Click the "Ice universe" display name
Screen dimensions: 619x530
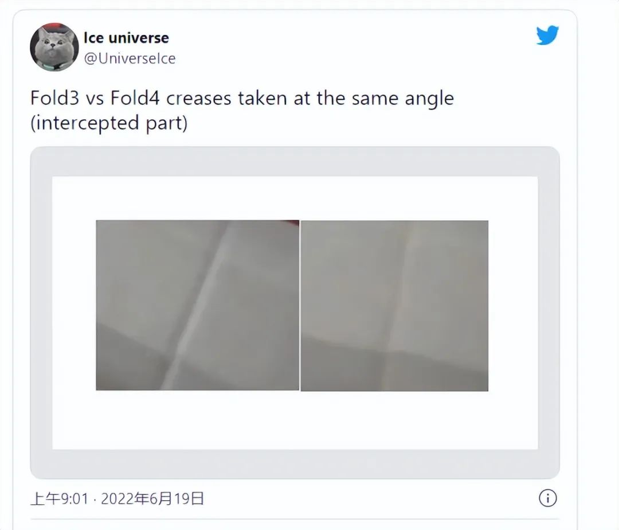[126, 38]
